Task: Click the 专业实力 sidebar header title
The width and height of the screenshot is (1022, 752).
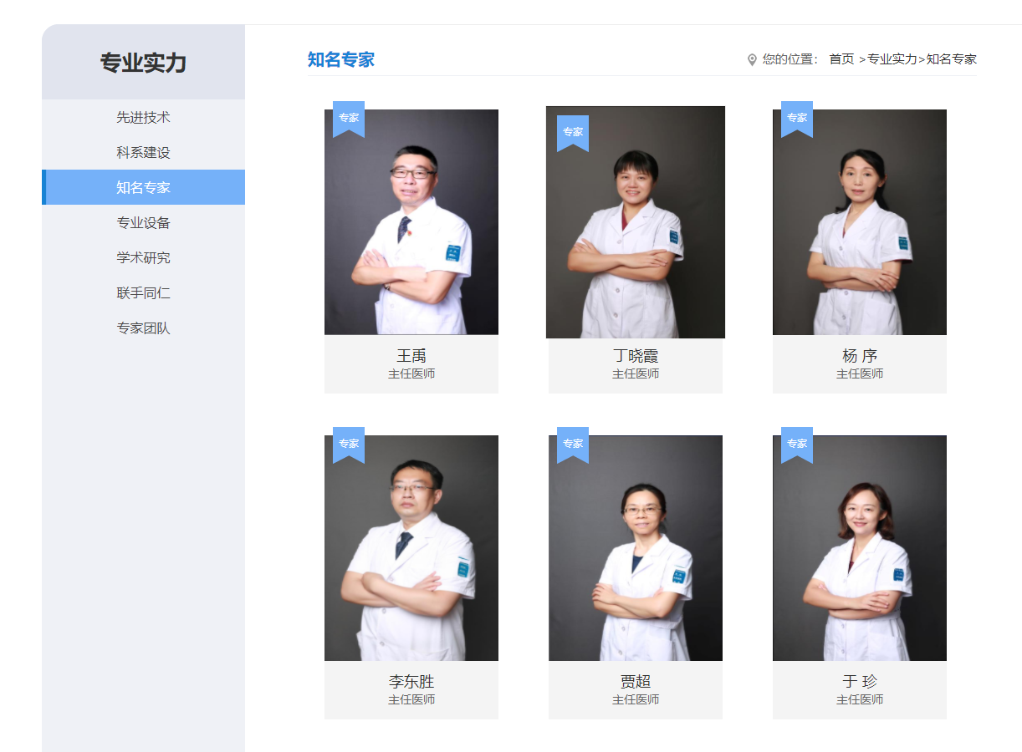Action: coord(143,63)
